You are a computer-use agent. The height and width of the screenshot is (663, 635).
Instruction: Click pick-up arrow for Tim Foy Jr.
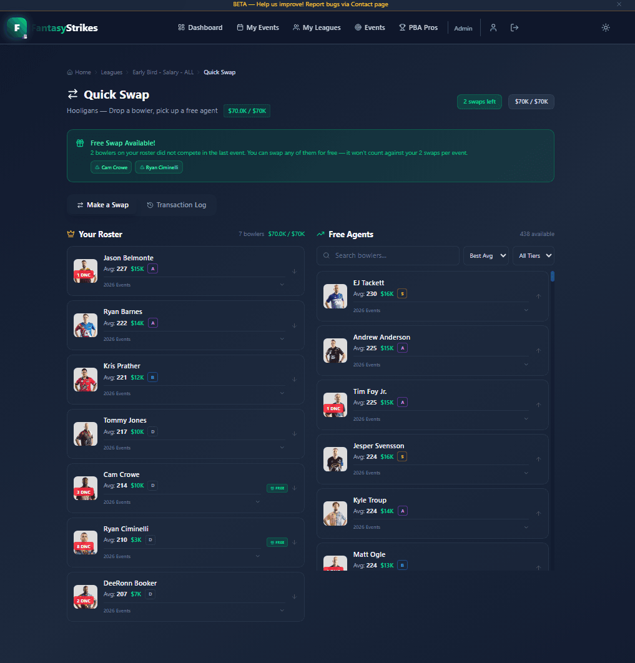[x=538, y=405]
